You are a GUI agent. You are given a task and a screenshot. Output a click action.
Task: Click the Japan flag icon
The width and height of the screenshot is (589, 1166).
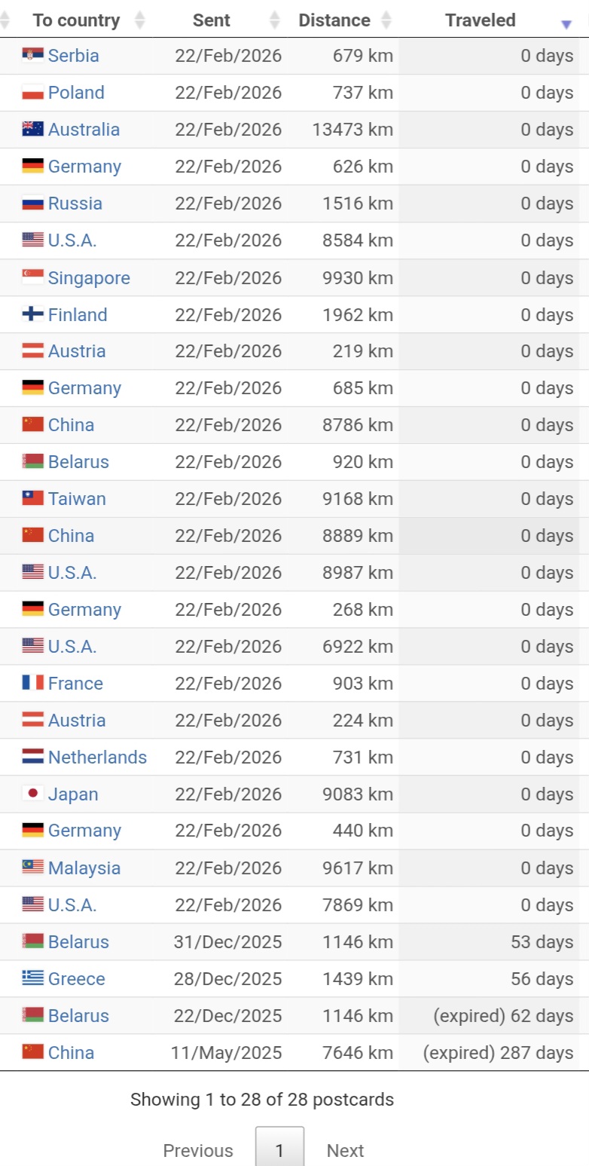click(32, 794)
